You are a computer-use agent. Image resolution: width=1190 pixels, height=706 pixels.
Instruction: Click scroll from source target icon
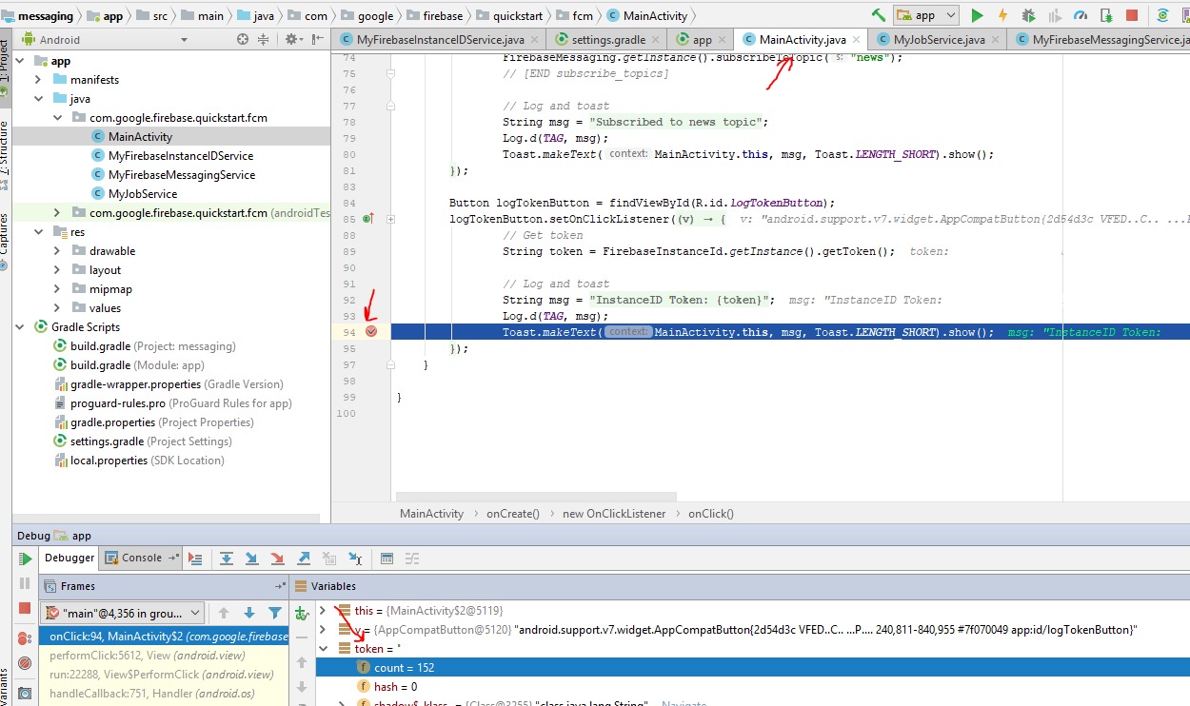(x=243, y=39)
